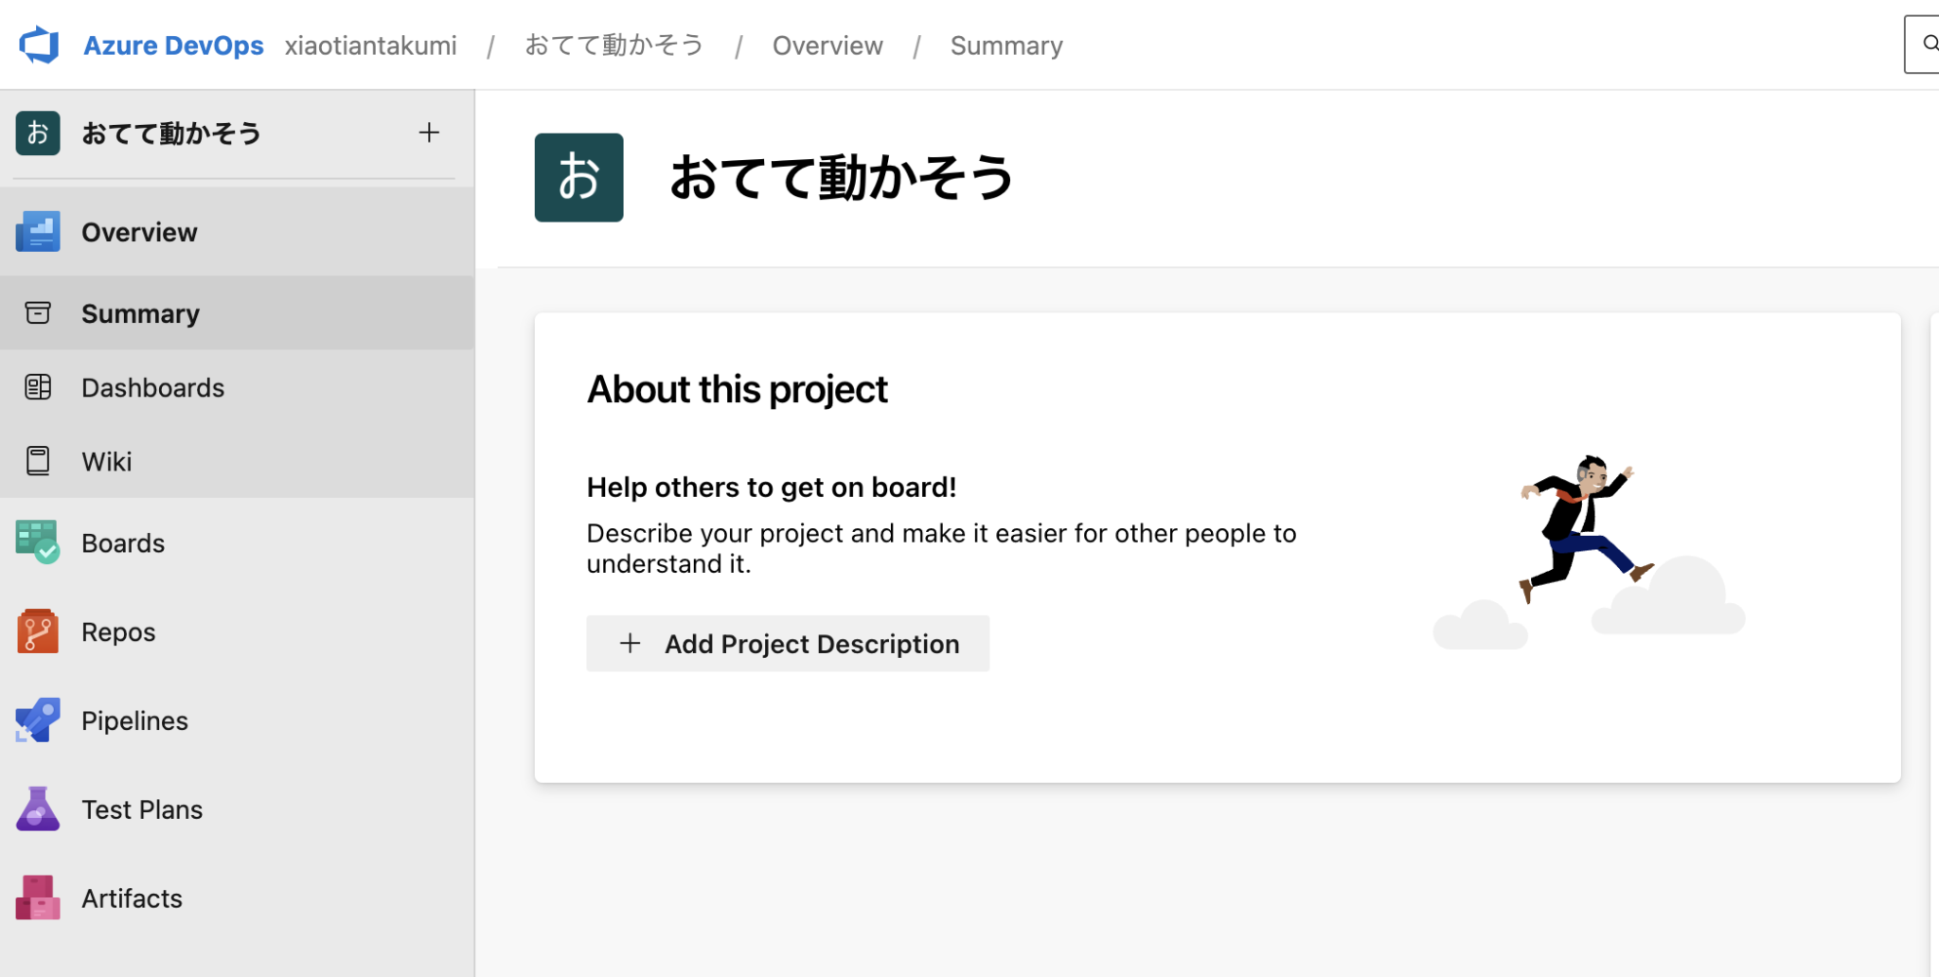Click the Azure DevOps logo icon
Image resolution: width=1939 pixels, height=977 pixels.
(x=39, y=44)
